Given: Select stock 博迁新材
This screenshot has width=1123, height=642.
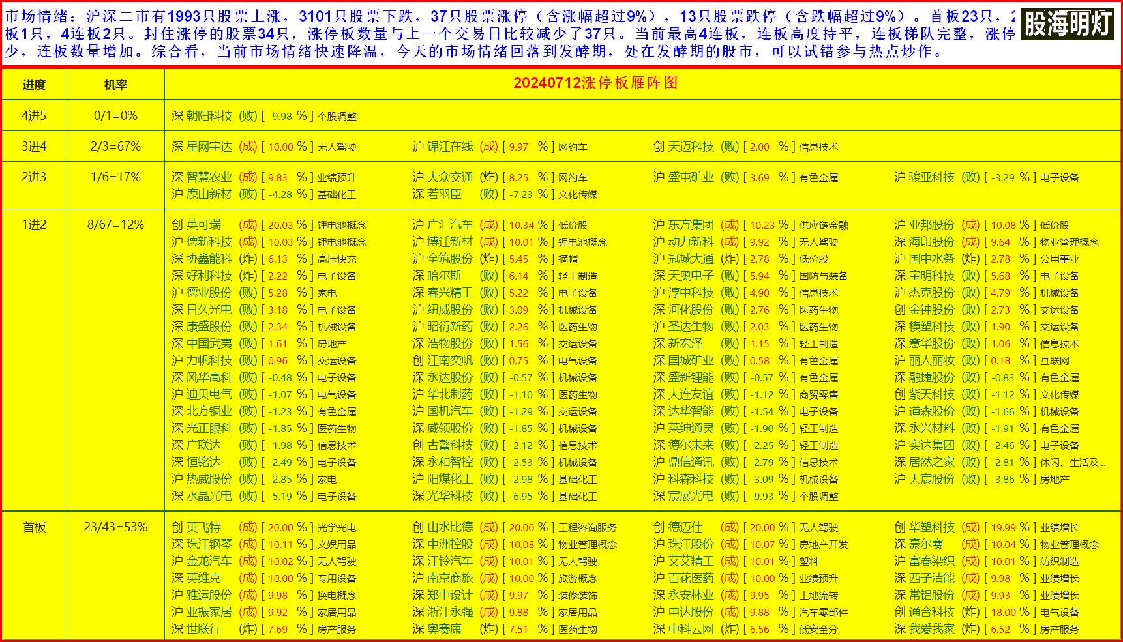Looking at the screenshot, I should [x=450, y=242].
